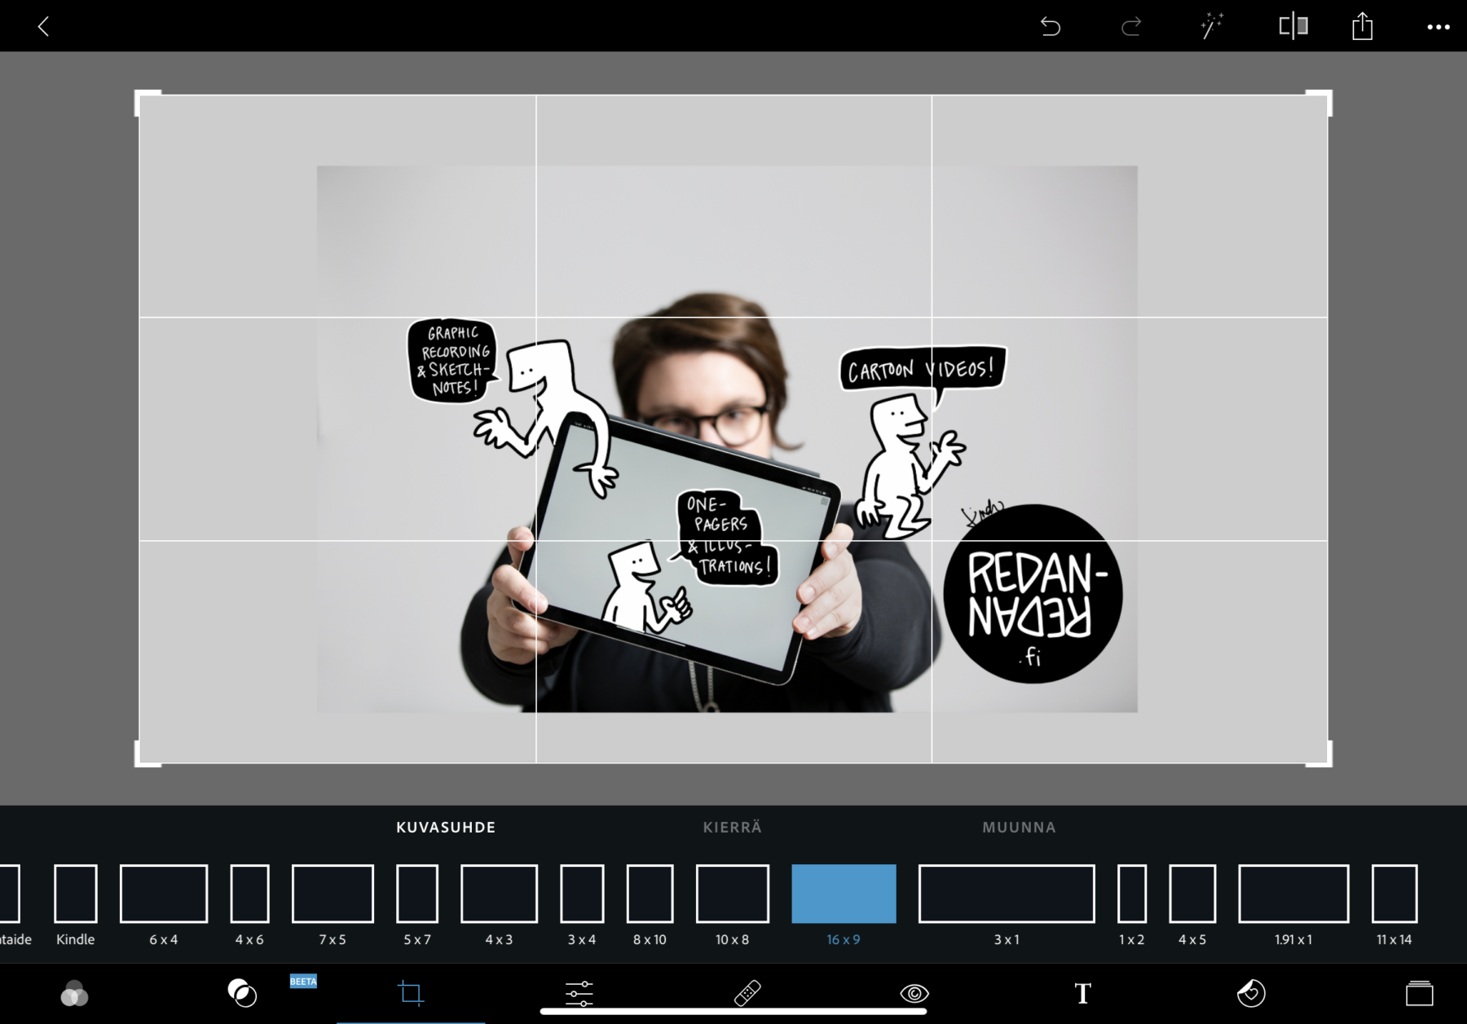Choose the 11 x 14 aspect ratio

click(x=1394, y=904)
